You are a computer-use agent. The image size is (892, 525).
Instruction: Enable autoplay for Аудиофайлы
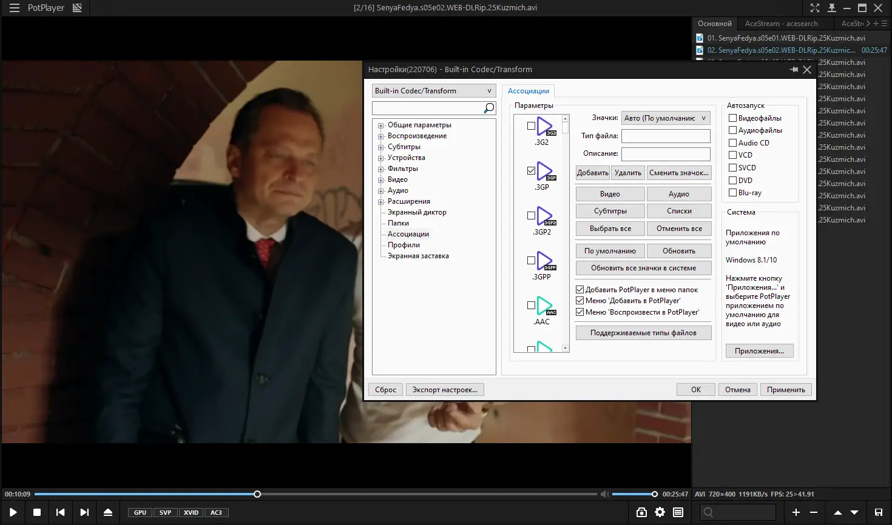tap(732, 130)
